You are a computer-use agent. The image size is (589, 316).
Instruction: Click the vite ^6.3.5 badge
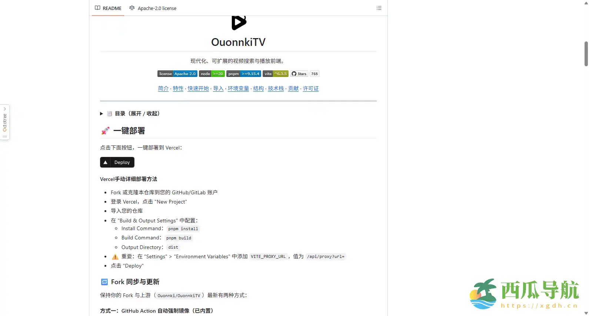(x=275, y=74)
